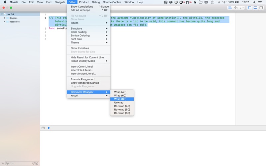266x166 pixels.
Task: Choose Re-wrap (60) from the submenu
Action: [x=122, y=110]
